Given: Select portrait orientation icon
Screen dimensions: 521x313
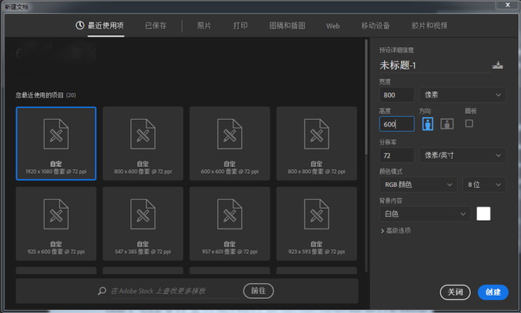Looking at the screenshot, I should 427,124.
